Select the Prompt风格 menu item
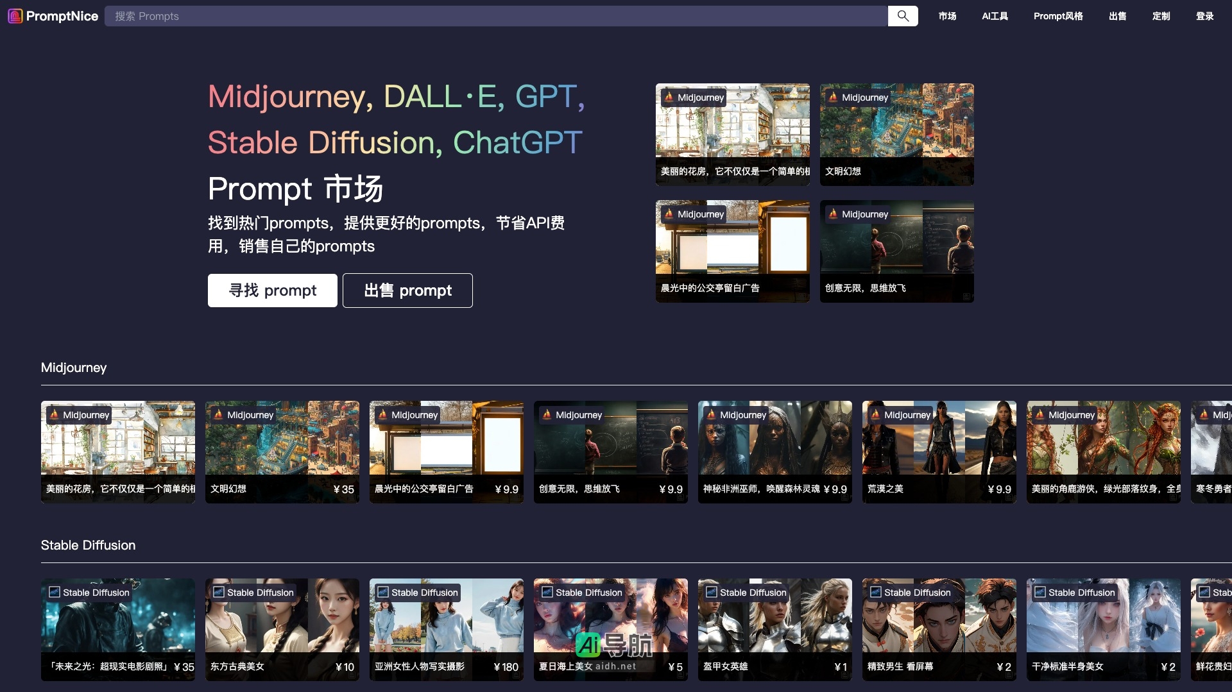The width and height of the screenshot is (1232, 692). (x=1057, y=16)
